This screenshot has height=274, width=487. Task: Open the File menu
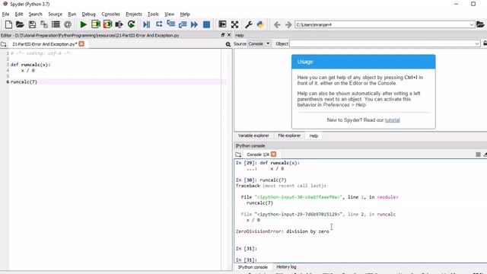[x=5, y=14]
